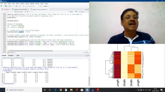Open Google Chrome from taskbar
The width and height of the screenshot is (165, 92).
click(61, 90)
